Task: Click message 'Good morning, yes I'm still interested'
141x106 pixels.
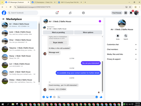Action: coord(63,85)
